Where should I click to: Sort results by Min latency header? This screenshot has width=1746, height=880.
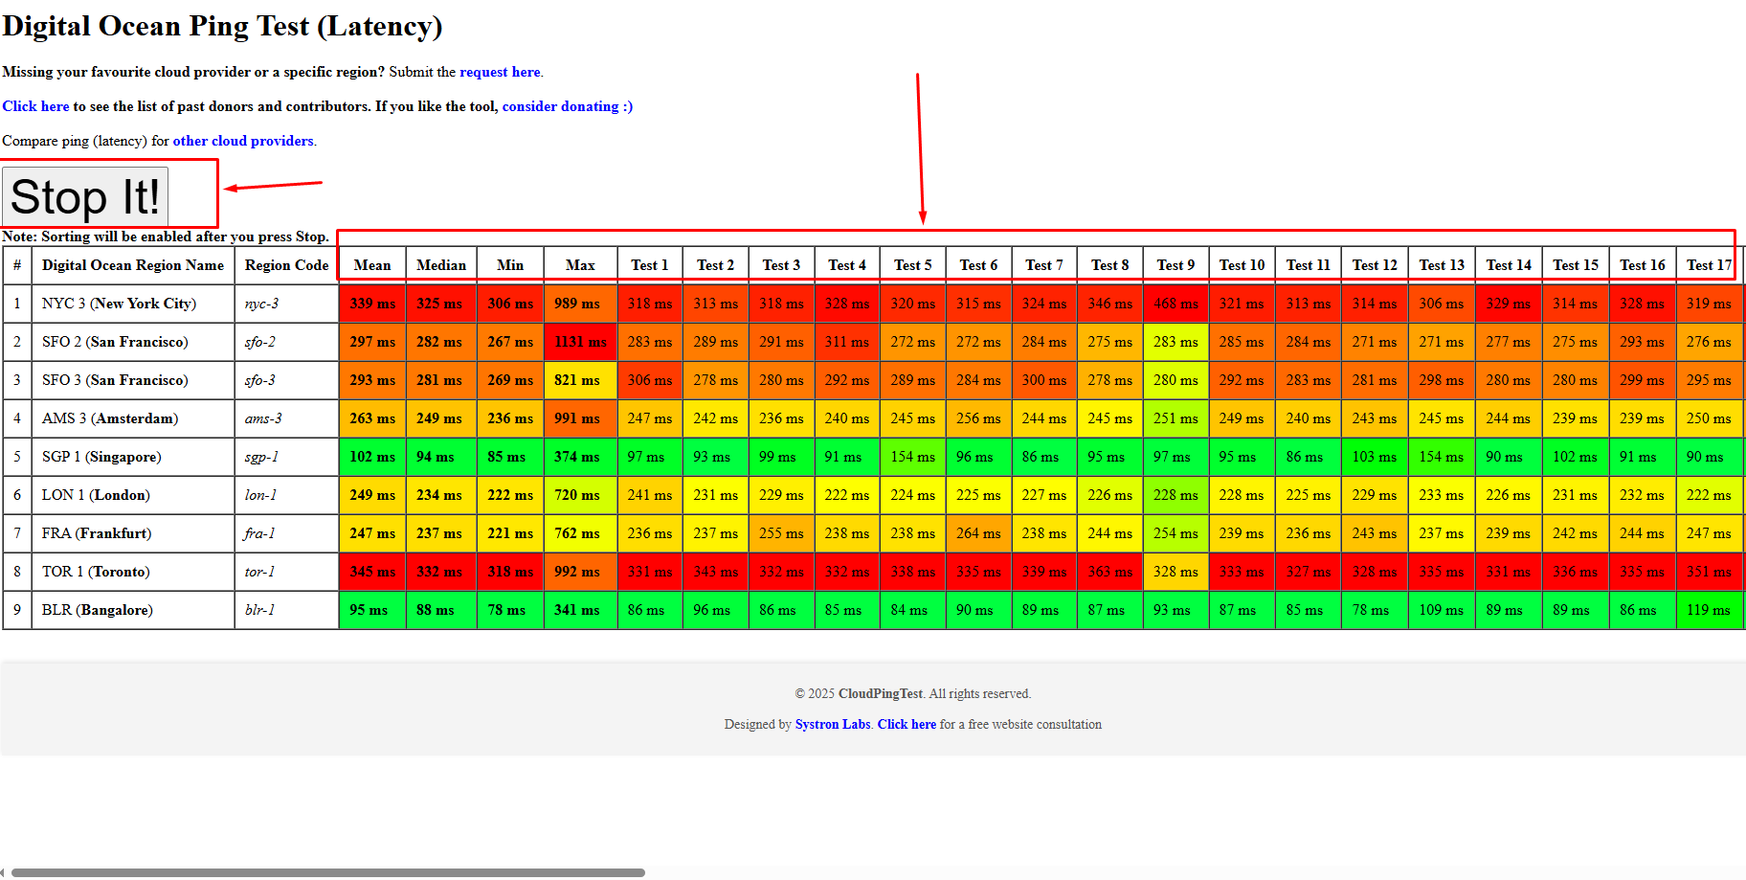(x=510, y=264)
